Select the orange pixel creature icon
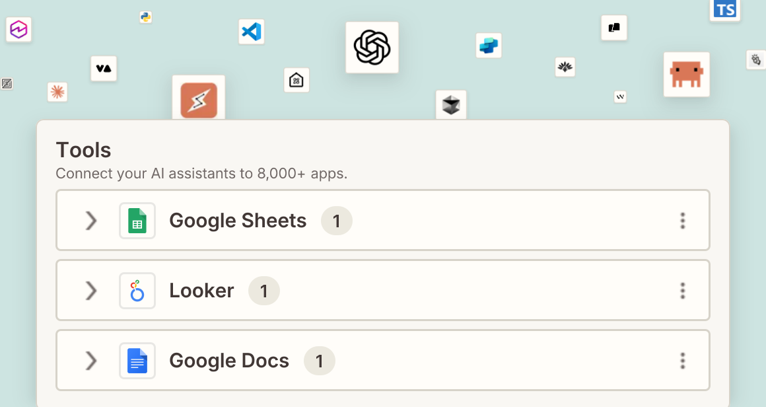This screenshot has height=407, width=766. pos(686,74)
